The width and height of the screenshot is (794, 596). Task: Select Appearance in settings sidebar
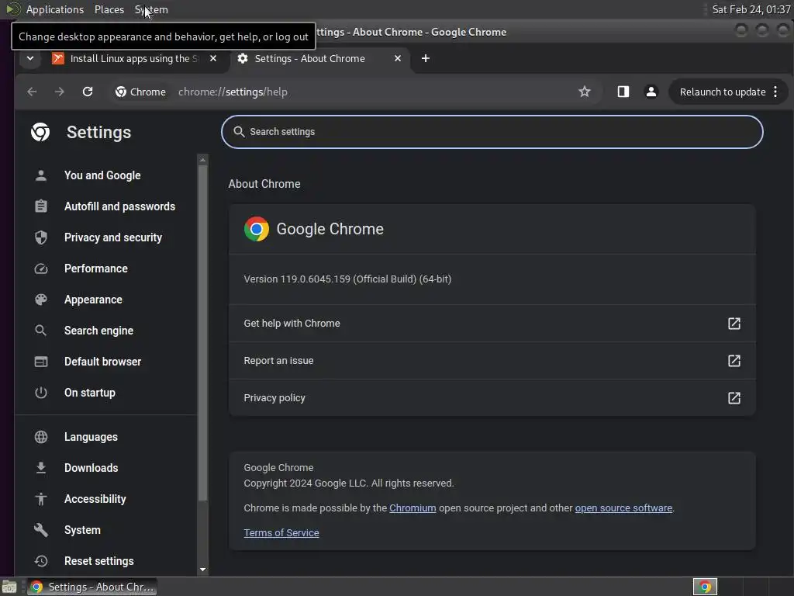tap(93, 300)
